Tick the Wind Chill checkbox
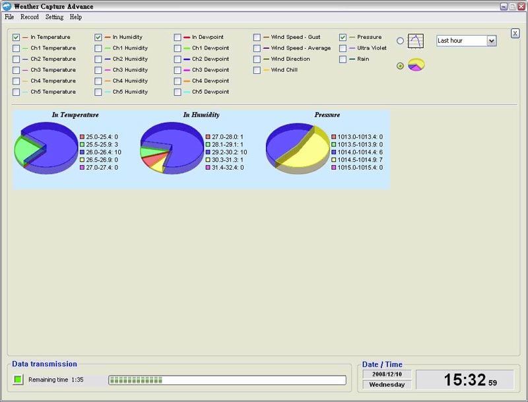The width and height of the screenshot is (528, 402). [257, 70]
